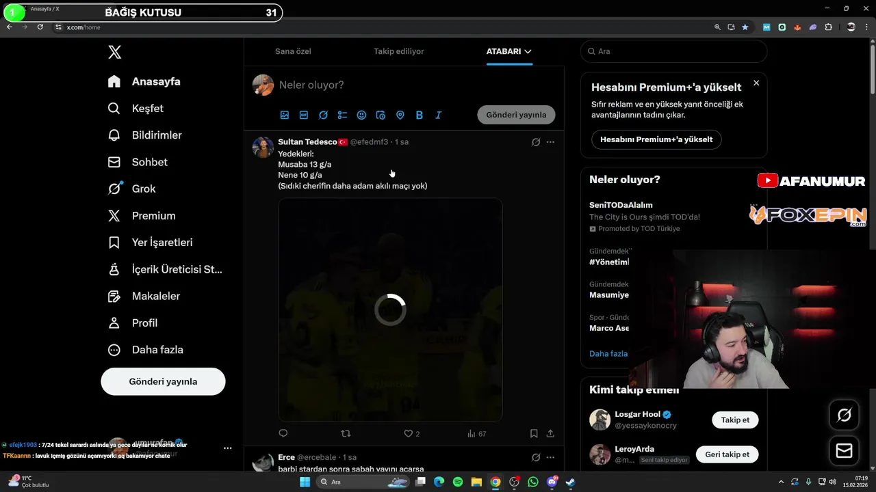Open the emoji picker in the composer
Viewport: 876px width, 492px height.
click(x=361, y=115)
